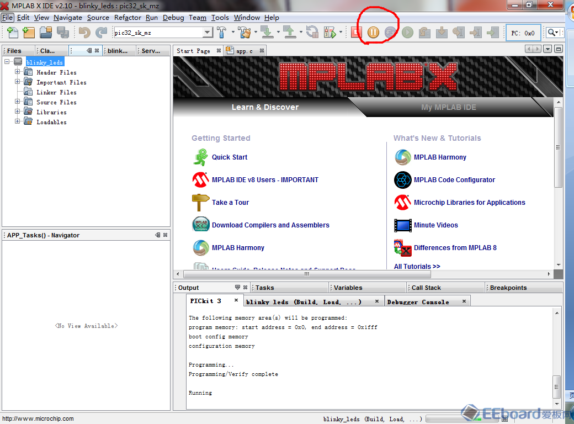Open the Tools menu
The width and height of the screenshot is (574, 424).
tap(220, 18)
